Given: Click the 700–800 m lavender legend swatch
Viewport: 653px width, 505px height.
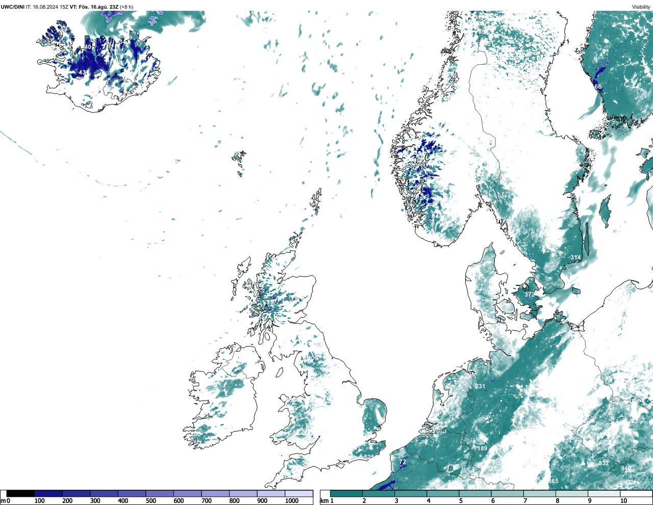Looking at the screenshot, I should 215,493.
